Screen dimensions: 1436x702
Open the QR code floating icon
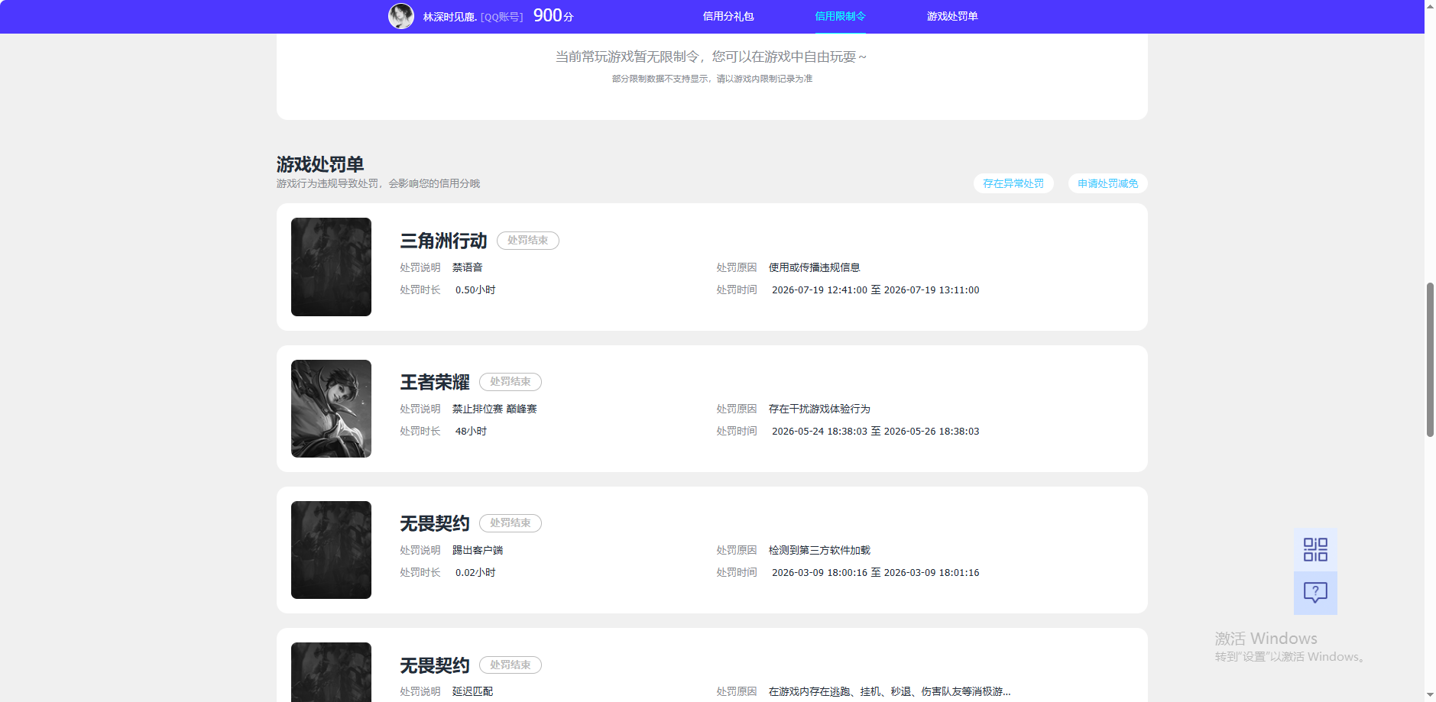(1315, 550)
